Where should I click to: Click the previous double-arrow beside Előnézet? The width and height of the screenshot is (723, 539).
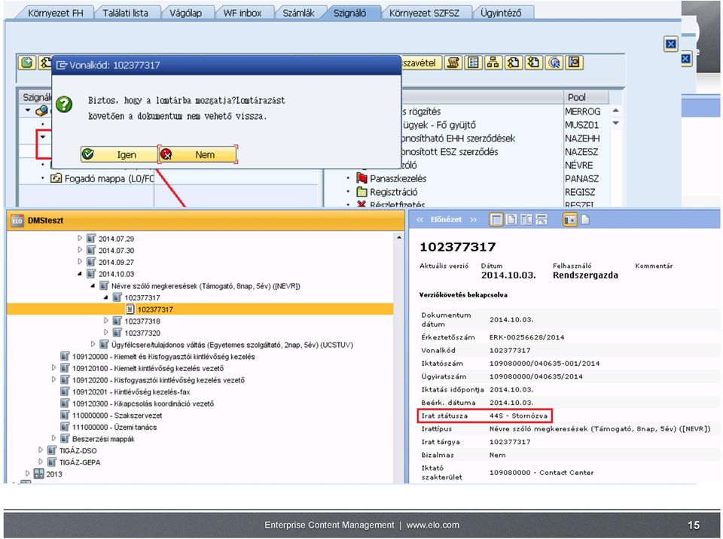click(419, 220)
